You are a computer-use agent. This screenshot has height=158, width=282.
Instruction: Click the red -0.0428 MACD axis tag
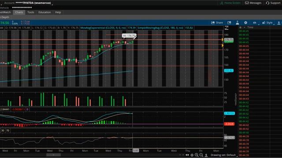(x=229, y=124)
